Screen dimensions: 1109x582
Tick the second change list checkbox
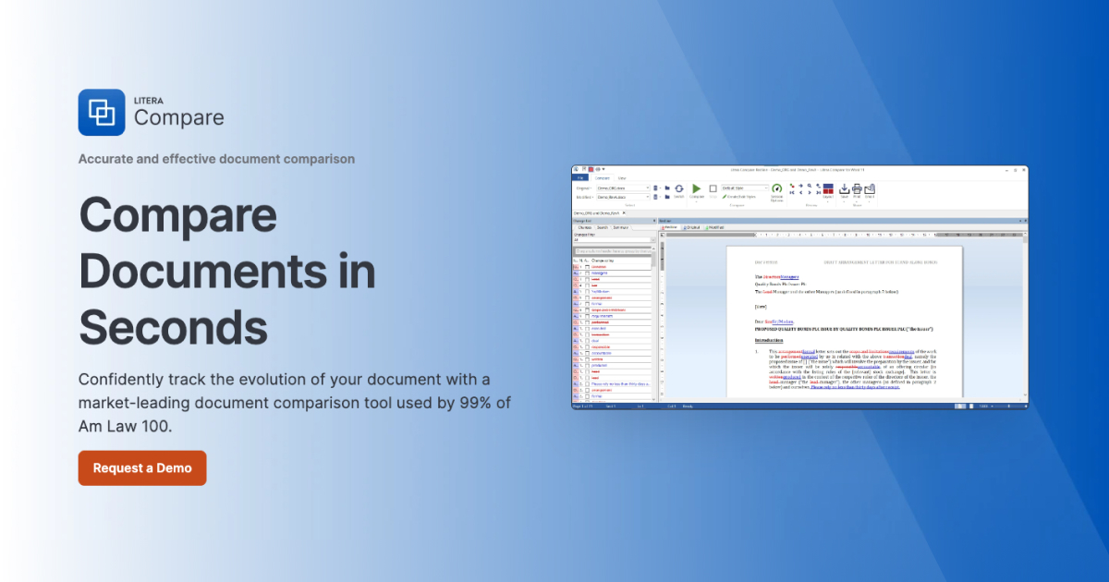coord(587,273)
